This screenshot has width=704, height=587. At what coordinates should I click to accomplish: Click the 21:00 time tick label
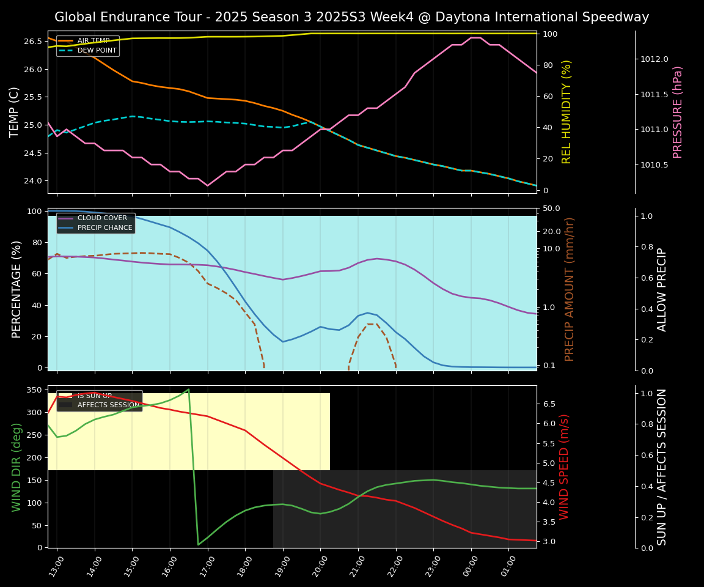click(356, 566)
